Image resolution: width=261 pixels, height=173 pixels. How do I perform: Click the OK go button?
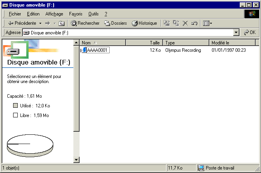[250, 32]
